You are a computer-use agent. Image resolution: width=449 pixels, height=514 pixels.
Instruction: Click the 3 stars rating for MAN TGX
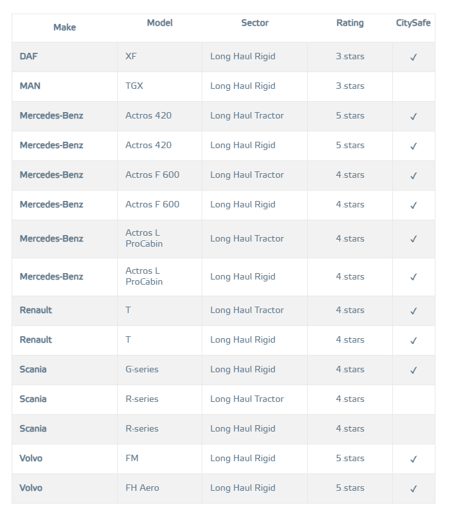350,86
